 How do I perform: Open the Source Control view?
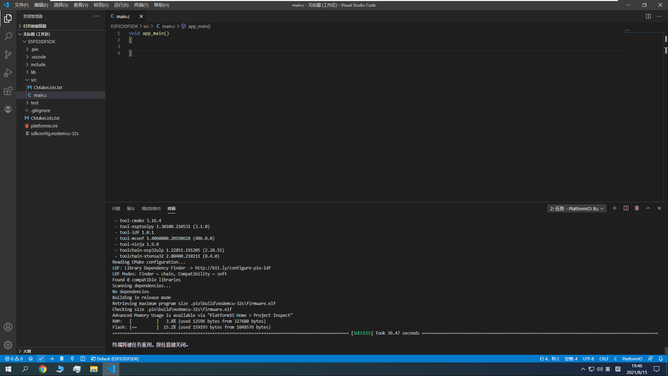tap(8, 55)
